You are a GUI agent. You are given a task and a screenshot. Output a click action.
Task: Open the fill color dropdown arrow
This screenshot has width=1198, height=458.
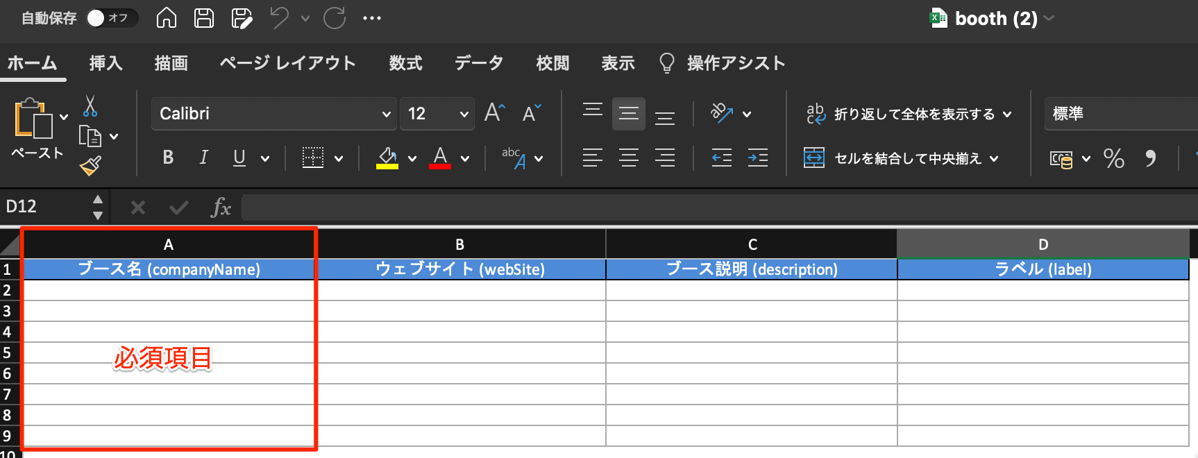pos(412,159)
